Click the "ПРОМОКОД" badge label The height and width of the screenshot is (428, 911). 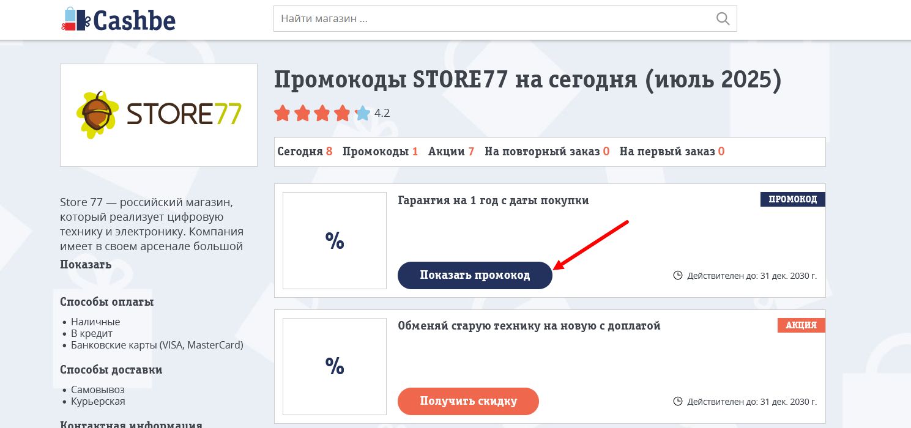pyautogui.click(x=793, y=199)
